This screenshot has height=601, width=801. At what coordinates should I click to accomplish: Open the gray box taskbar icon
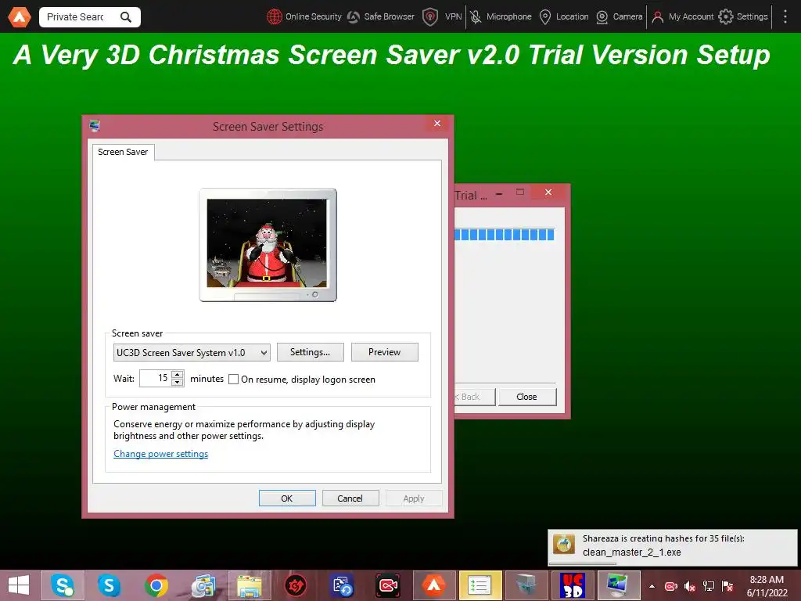point(526,585)
